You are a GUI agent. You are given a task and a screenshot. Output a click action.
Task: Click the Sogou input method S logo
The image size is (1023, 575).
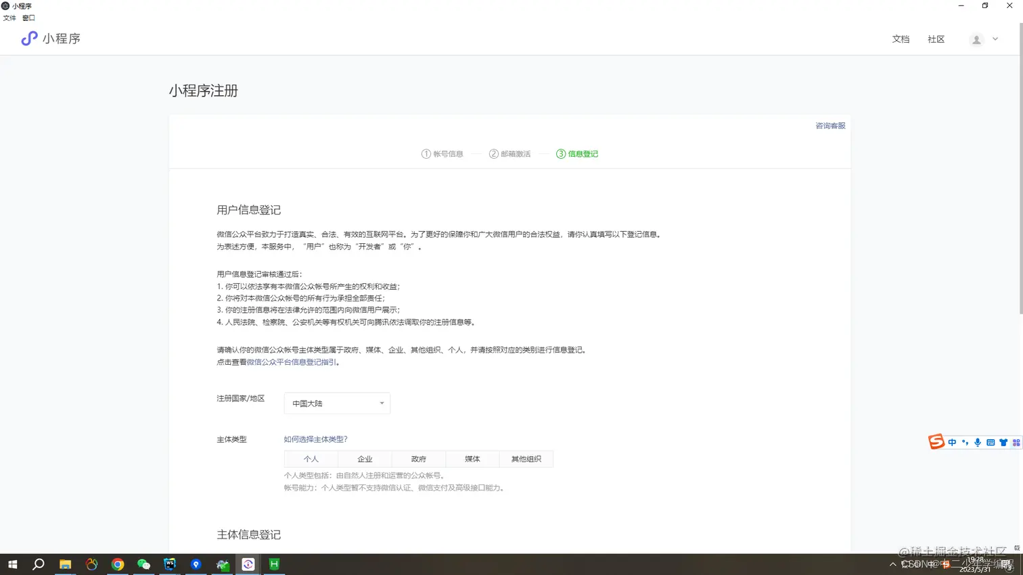936,442
